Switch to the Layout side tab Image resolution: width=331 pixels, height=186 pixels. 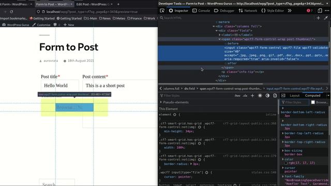[x=294, y=96]
